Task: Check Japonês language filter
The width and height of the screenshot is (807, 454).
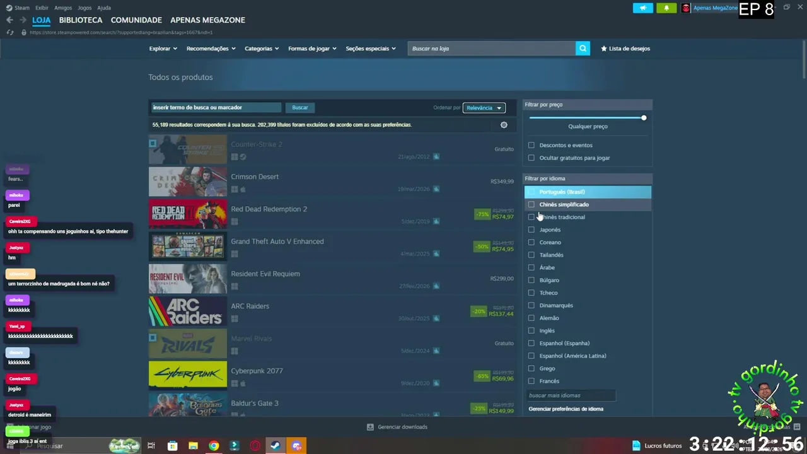Action: point(531,230)
